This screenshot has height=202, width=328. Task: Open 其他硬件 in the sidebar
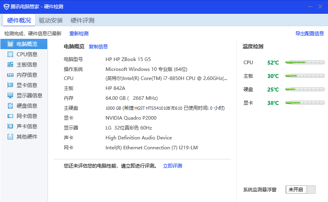[24, 137]
